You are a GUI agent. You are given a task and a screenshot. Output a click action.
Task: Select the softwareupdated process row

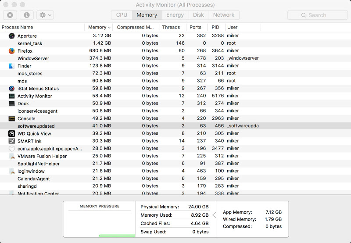pos(175,126)
